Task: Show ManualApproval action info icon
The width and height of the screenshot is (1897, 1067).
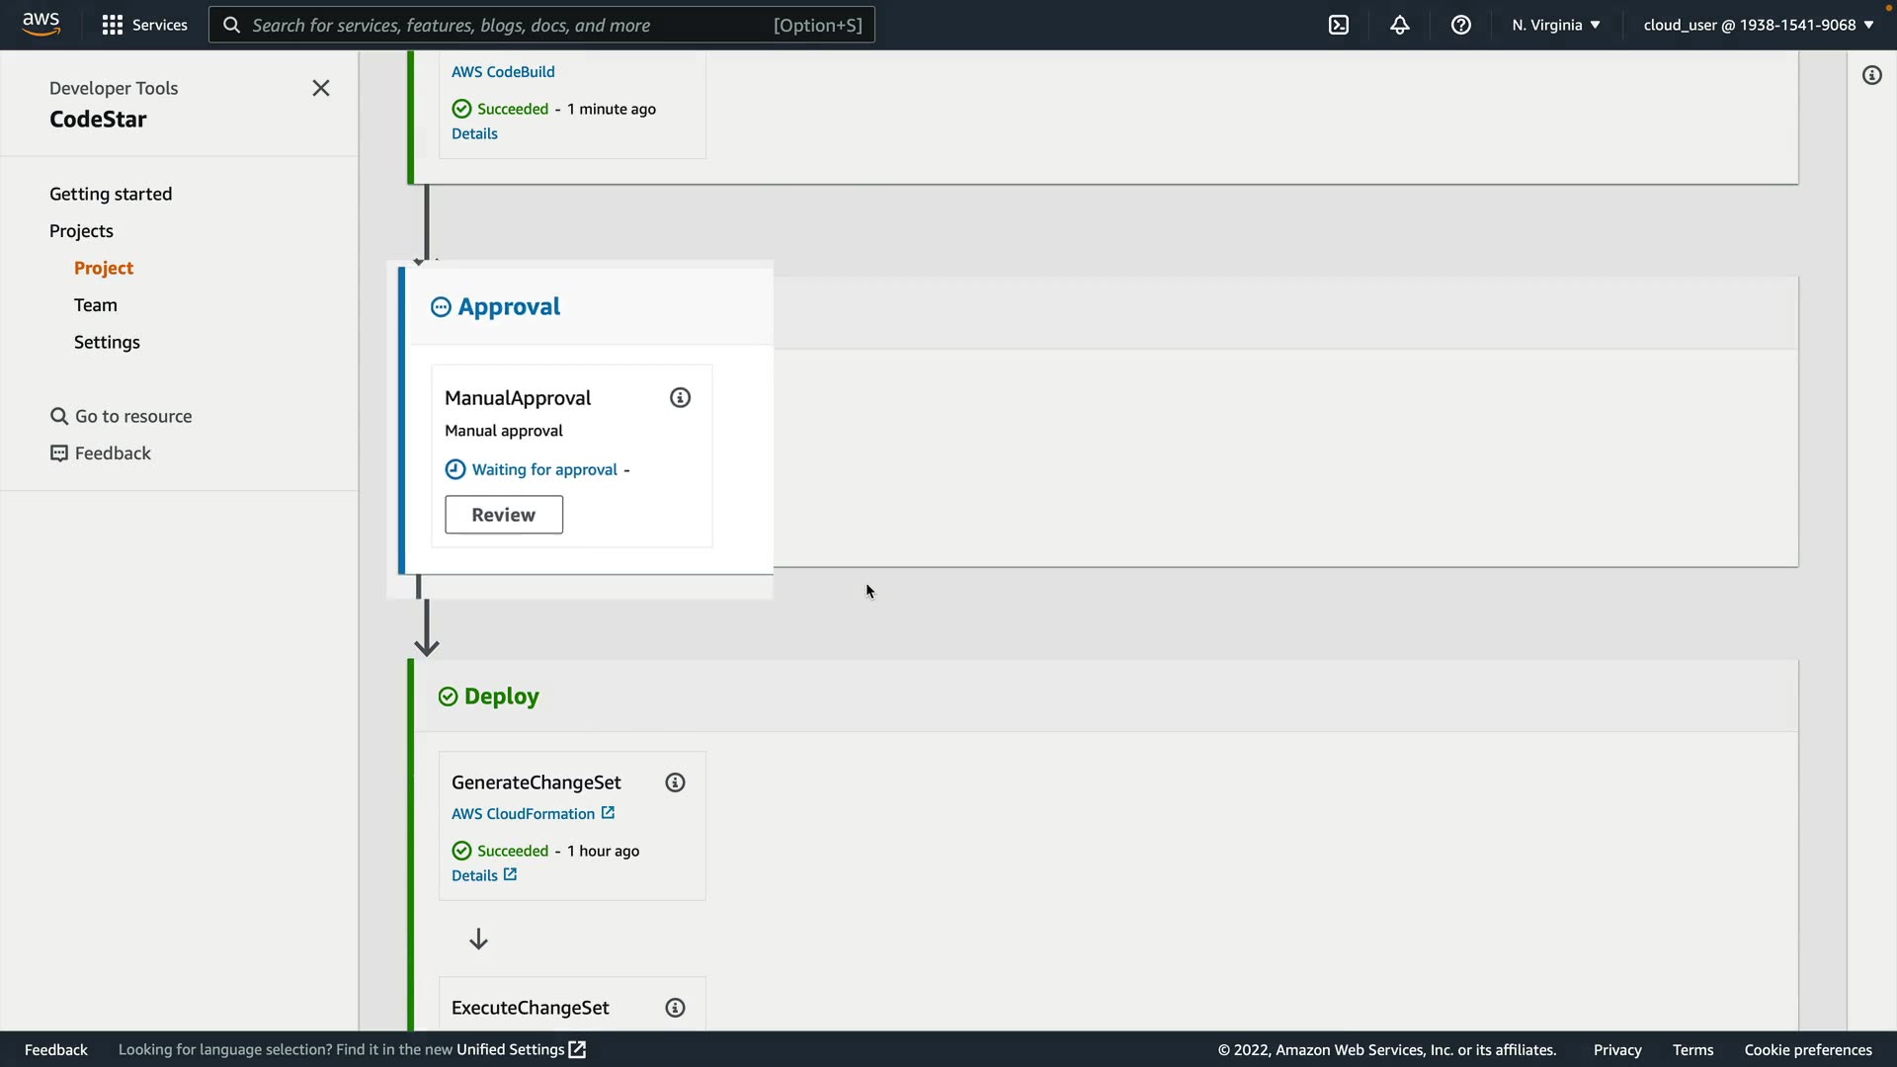Action: tap(680, 398)
